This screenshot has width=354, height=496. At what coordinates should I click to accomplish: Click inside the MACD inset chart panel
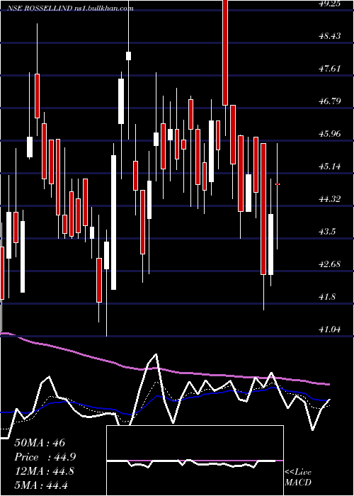tap(195, 461)
